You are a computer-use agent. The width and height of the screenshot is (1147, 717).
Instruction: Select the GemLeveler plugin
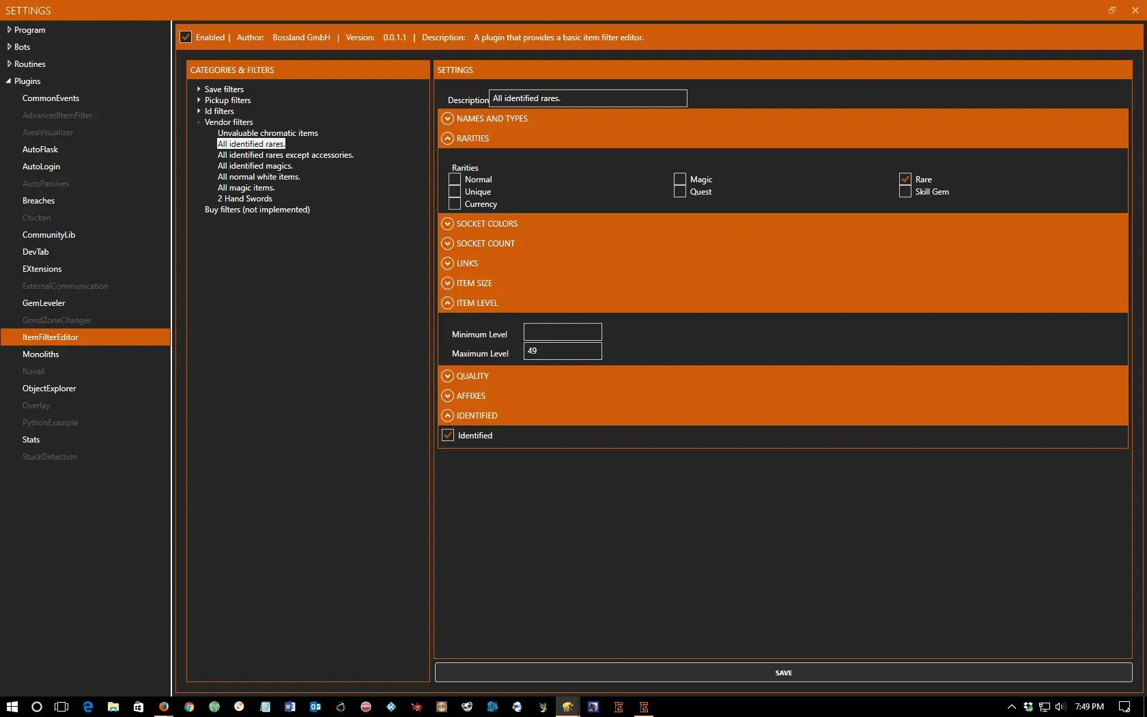44,303
